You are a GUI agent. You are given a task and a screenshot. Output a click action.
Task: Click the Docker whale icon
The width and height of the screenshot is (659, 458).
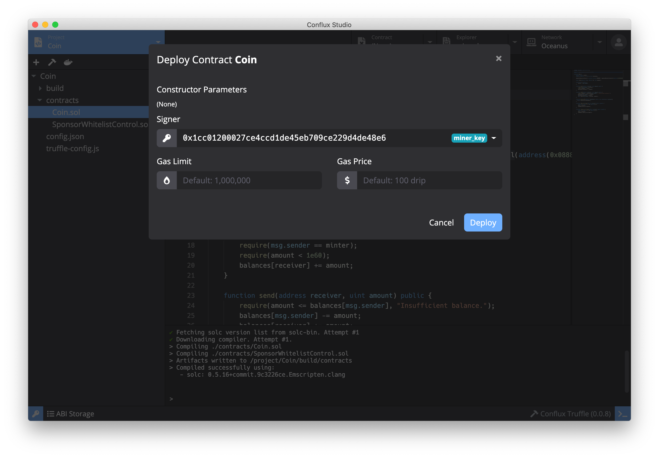pos(68,62)
